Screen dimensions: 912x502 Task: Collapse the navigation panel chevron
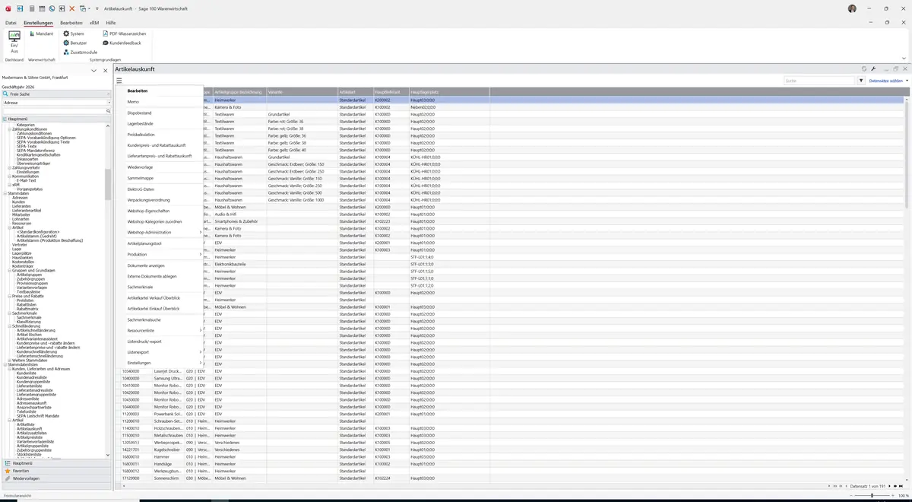click(x=93, y=71)
